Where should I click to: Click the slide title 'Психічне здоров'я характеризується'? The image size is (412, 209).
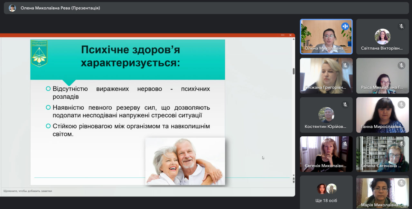[x=130, y=56]
